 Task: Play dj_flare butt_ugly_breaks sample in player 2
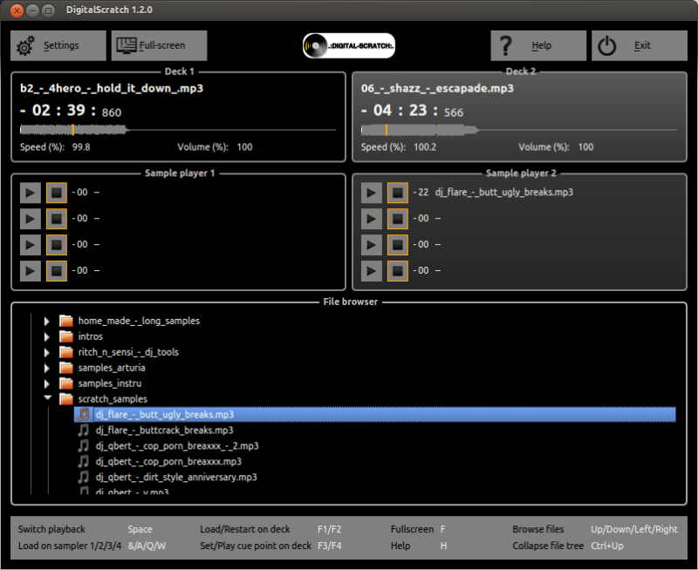[x=372, y=193]
